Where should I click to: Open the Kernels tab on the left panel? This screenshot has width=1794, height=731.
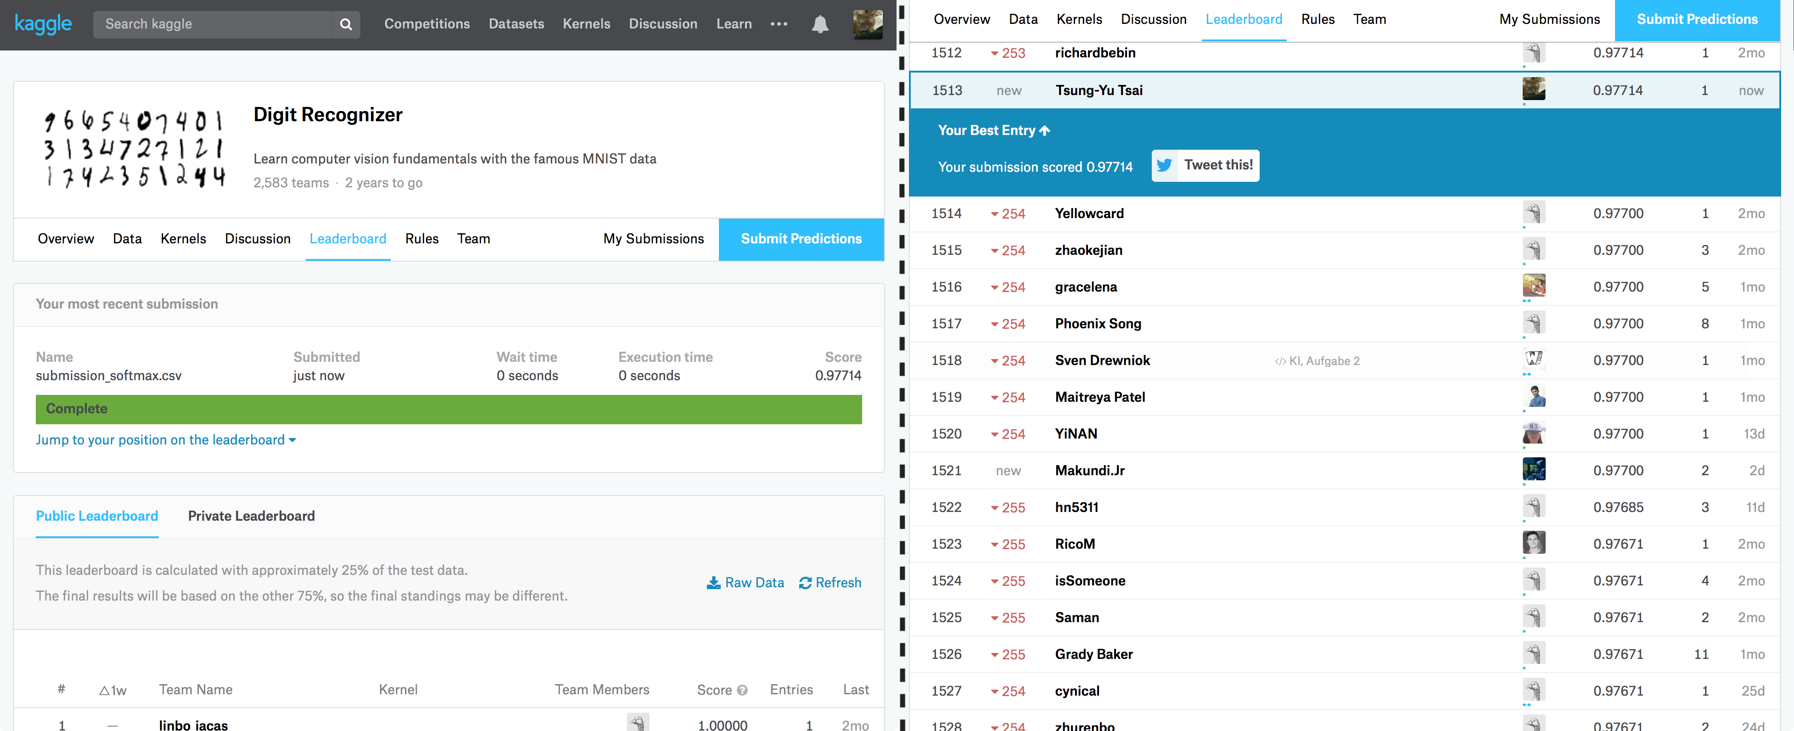point(183,238)
